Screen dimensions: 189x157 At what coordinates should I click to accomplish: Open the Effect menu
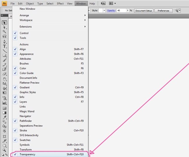60,3
